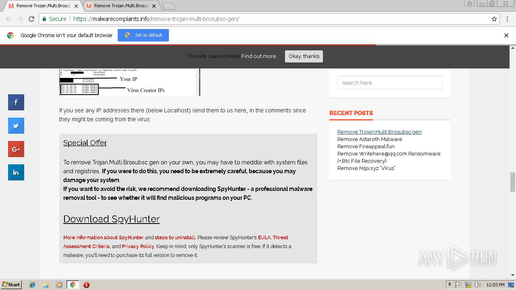Open Privacy Policy link
Viewport: 516px width, 290px height.
(x=138, y=246)
